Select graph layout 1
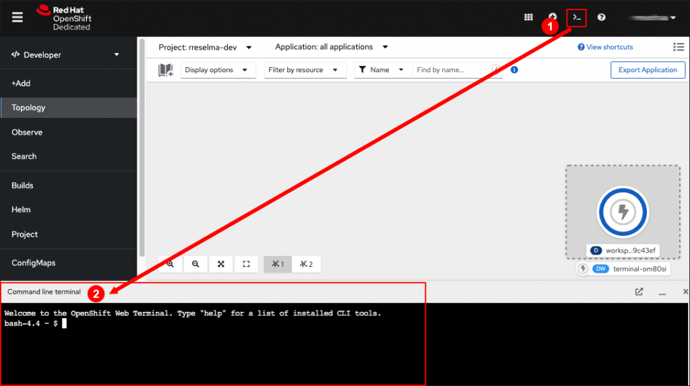The image size is (690, 386). (x=278, y=264)
